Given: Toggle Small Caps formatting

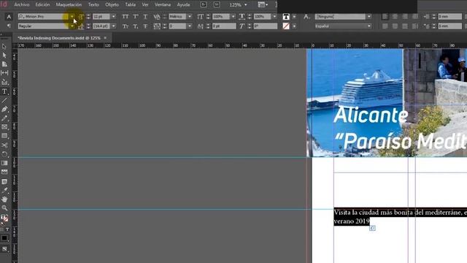Looking at the screenshot, I should 126,26.
